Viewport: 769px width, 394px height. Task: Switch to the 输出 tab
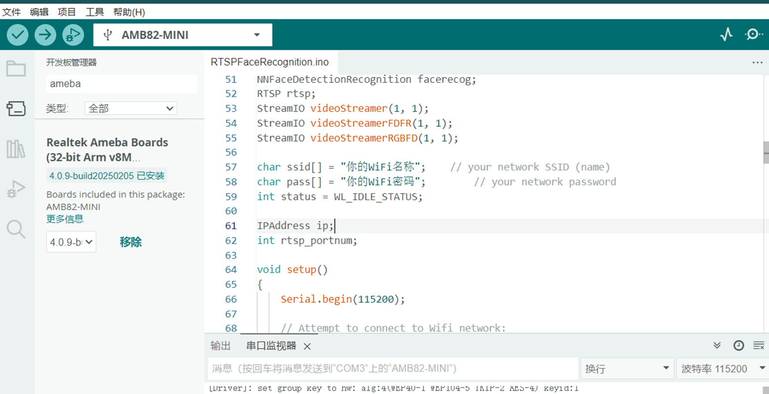220,346
